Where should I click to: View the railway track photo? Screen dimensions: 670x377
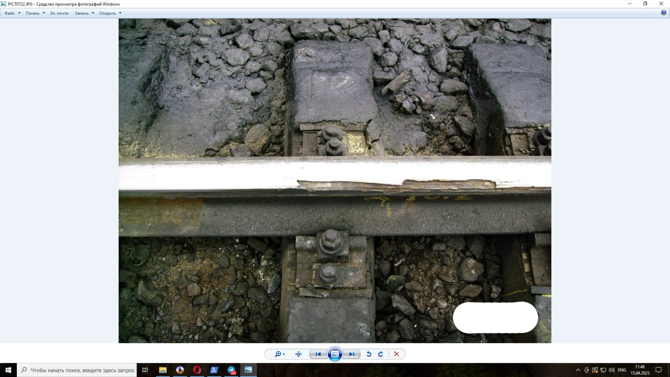[x=335, y=181]
